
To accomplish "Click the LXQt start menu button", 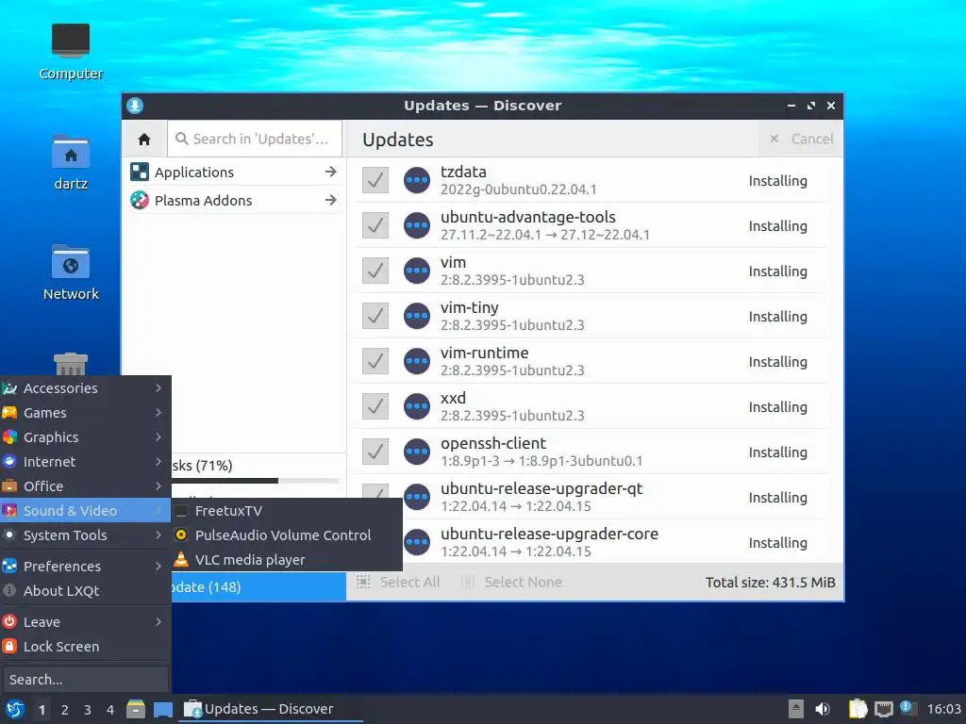I will [14, 709].
